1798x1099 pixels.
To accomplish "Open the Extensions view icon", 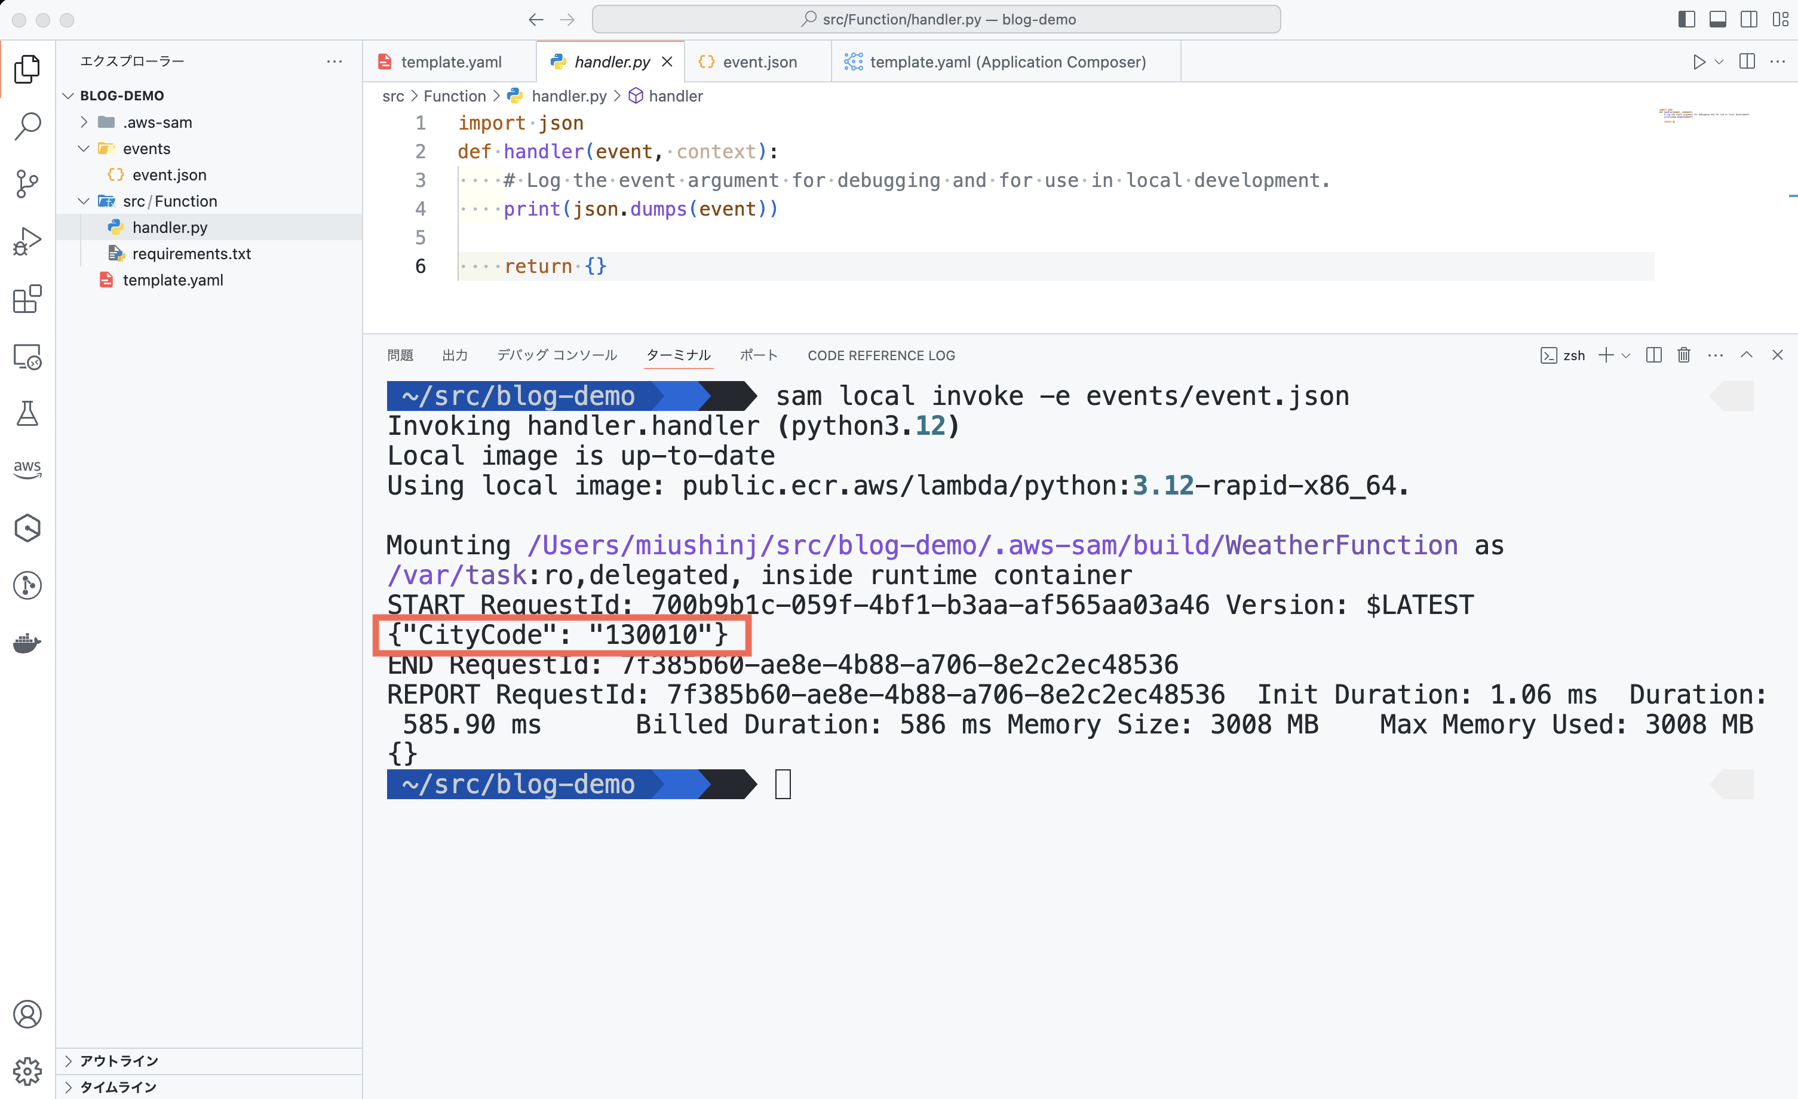I will [27, 299].
